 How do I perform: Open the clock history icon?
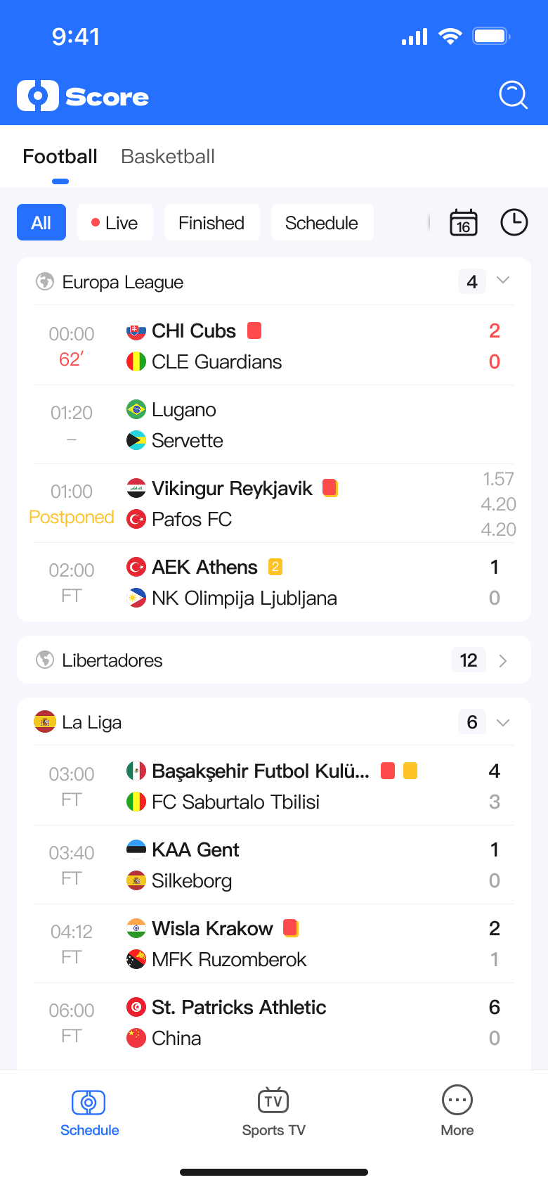tap(514, 223)
